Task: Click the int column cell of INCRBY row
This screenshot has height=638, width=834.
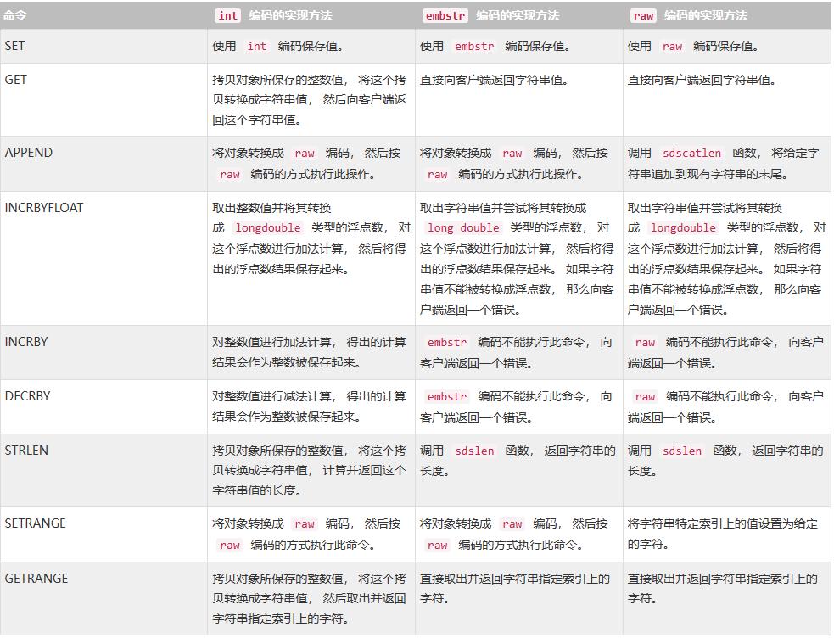Action: (x=311, y=352)
